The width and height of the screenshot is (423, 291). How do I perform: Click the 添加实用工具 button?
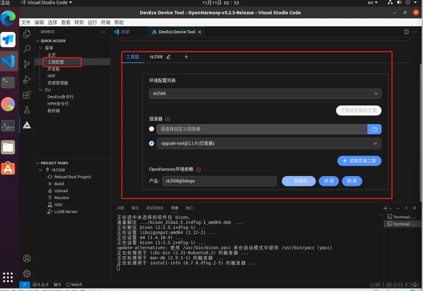(359, 161)
